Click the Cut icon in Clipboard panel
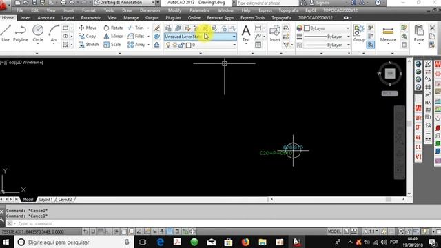This screenshot has width=441, height=248. [x=432, y=28]
